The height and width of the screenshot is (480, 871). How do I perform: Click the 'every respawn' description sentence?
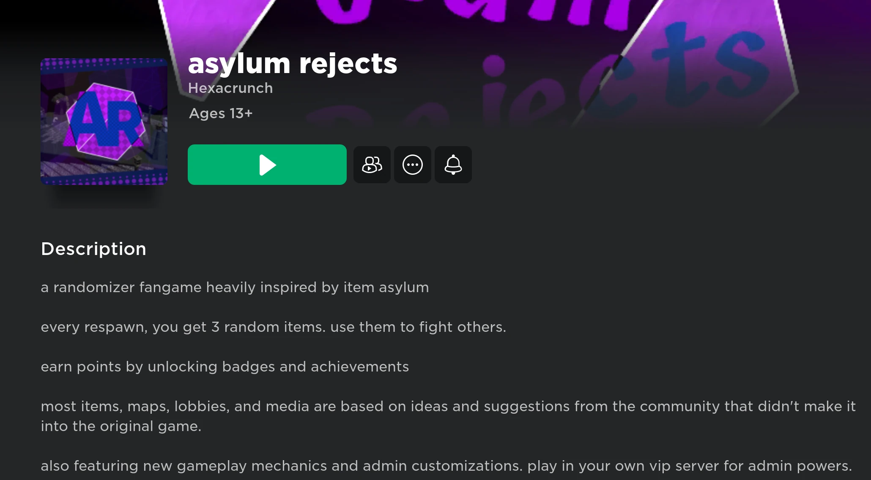(273, 327)
